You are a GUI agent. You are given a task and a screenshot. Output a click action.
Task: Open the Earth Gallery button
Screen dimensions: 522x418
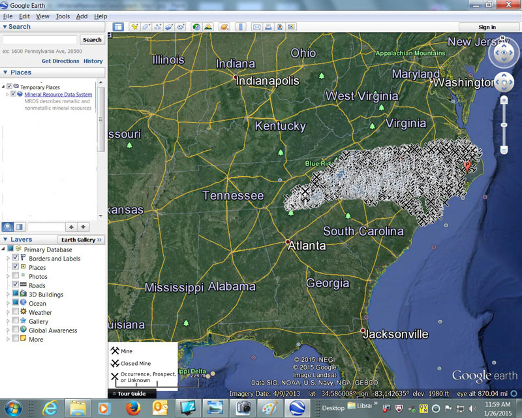point(82,240)
